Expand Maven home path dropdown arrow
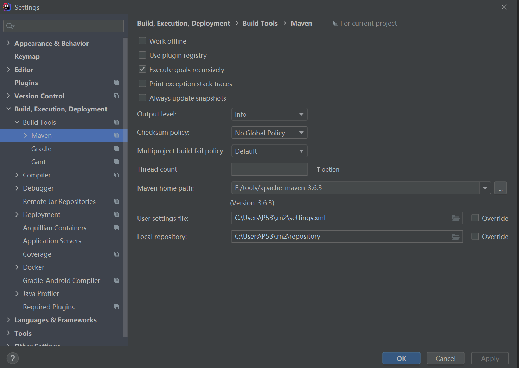519x368 pixels. [x=485, y=188]
